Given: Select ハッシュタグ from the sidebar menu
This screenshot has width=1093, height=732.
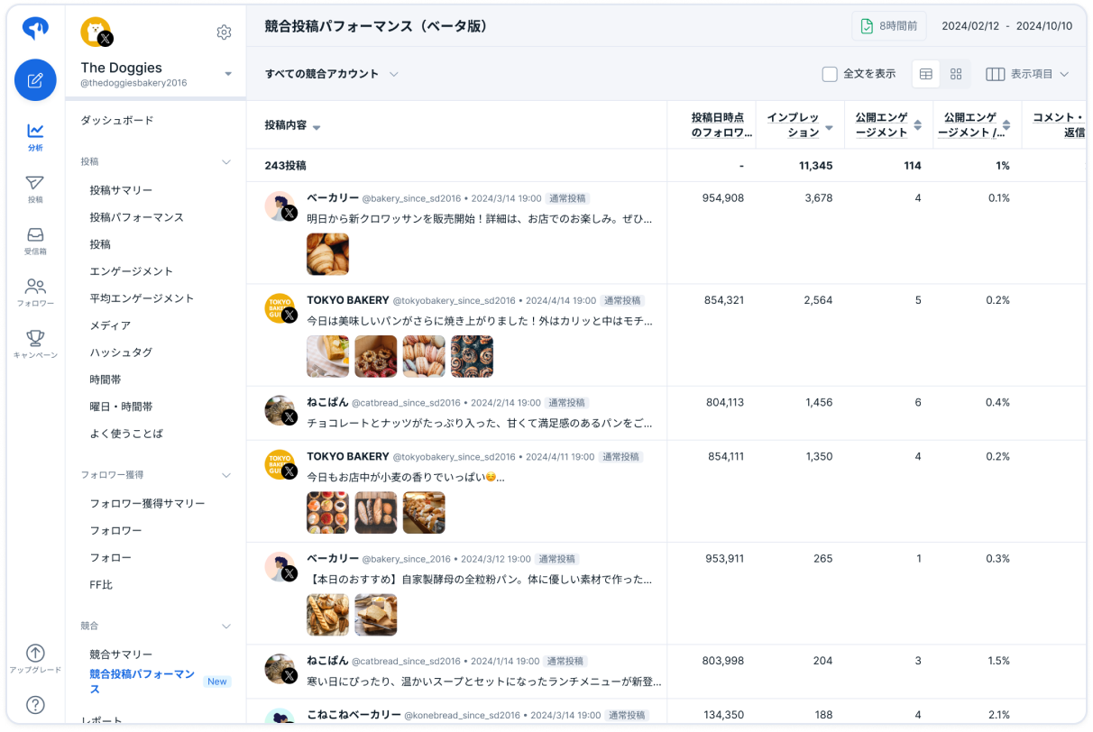Looking at the screenshot, I should point(121,352).
